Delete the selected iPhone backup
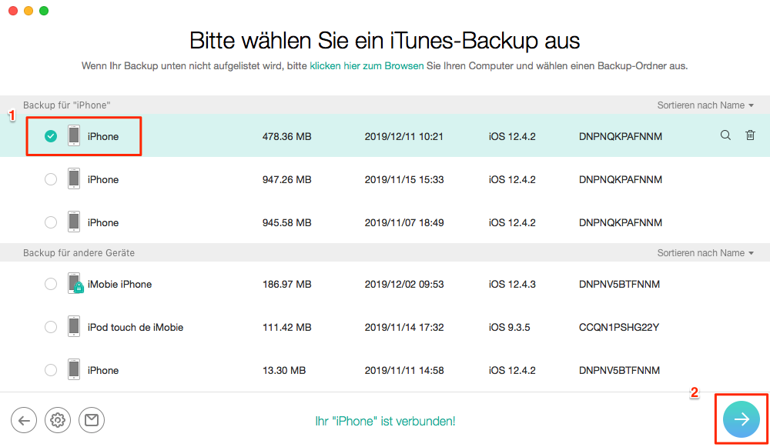Image resolution: width=770 pixels, height=447 pixels. pos(750,135)
